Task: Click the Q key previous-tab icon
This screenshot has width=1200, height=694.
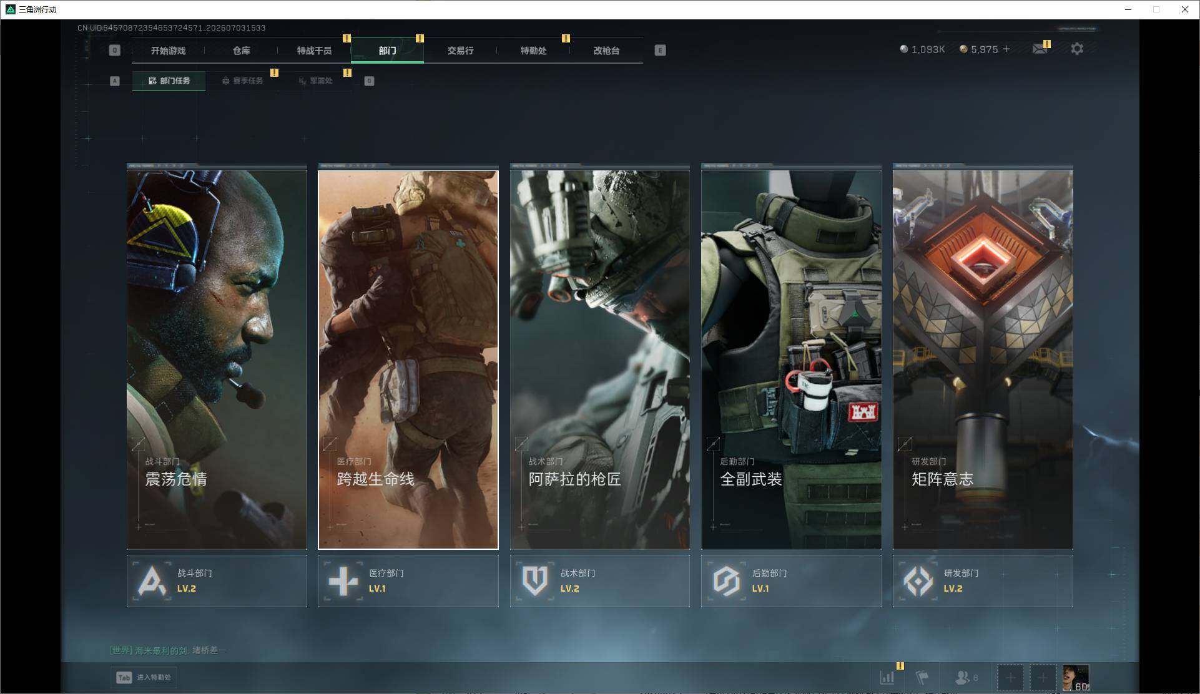Action: [114, 51]
